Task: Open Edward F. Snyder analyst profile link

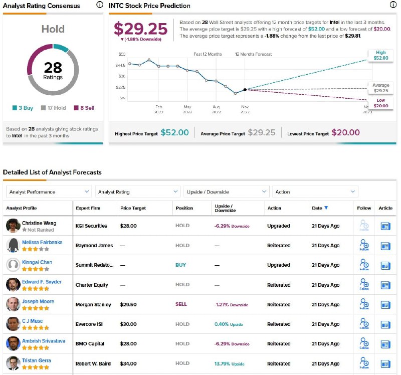Action: (x=42, y=282)
